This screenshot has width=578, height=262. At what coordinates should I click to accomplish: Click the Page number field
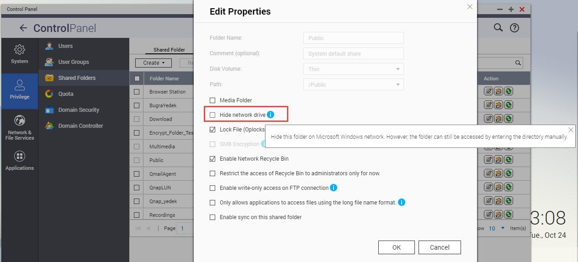pyautogui.click(x=185, y=228)
